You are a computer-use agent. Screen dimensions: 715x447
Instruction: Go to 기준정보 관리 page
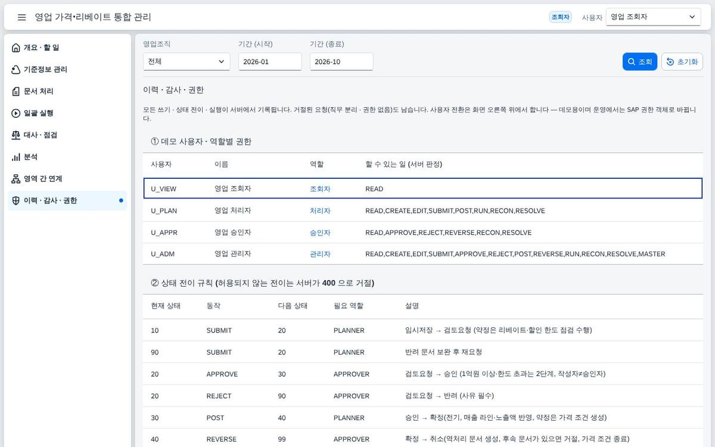point(67,70)
